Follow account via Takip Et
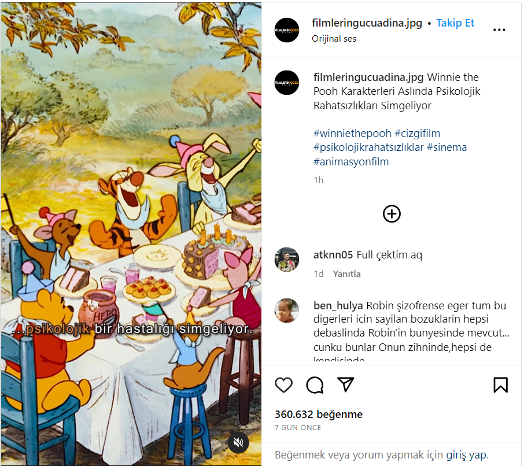Image resolution: width=524 pixels, height=466 pixels. click(455, 23)
